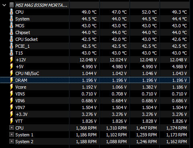Click the VIN5 value 0.708 V
193x148 pixels.
coord(119,94)
